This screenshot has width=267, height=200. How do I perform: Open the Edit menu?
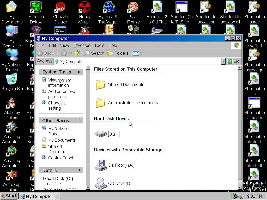(52, 45)
